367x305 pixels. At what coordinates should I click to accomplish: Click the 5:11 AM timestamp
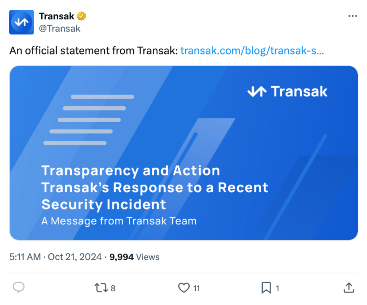[25, 257]
